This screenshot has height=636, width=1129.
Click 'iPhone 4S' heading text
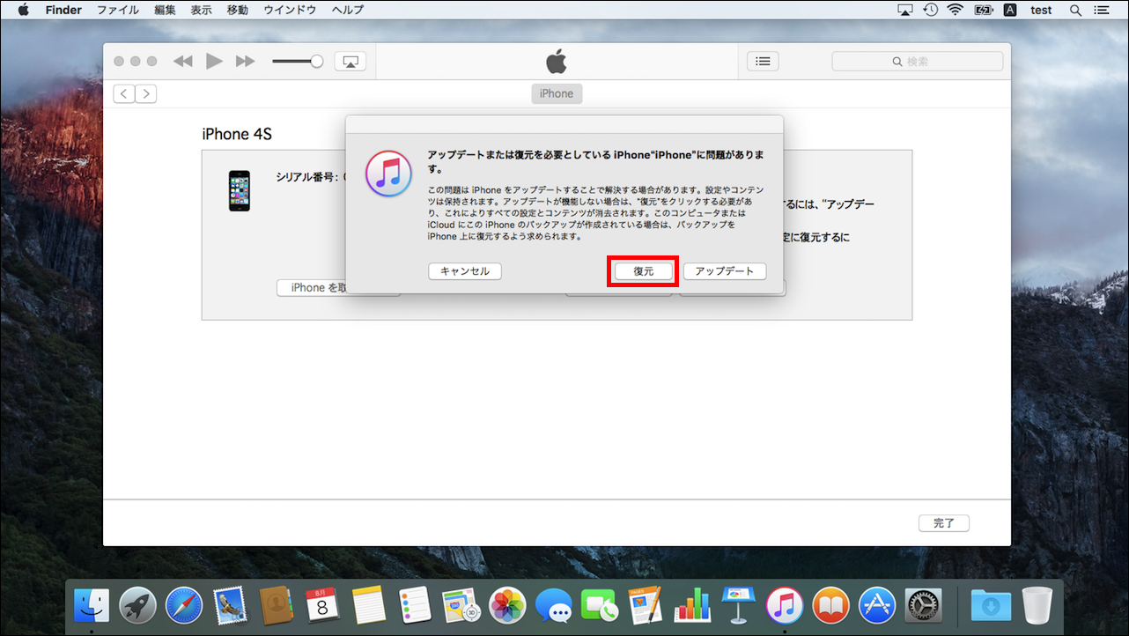tap(237, 134)
